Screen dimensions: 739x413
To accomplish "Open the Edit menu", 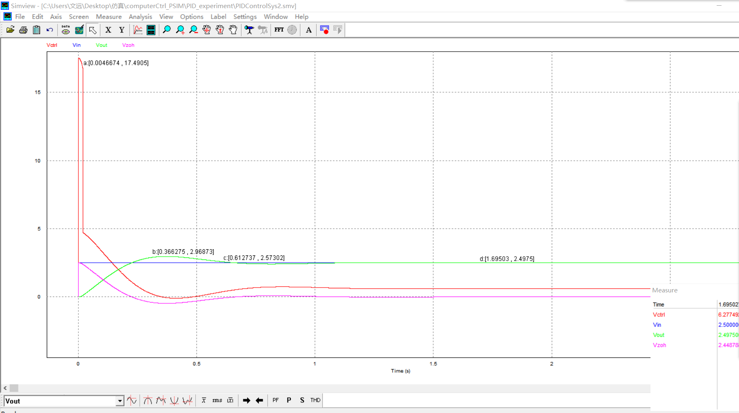I will coord(37,17).
